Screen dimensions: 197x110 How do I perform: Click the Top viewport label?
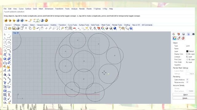click(x=15, y=33)
